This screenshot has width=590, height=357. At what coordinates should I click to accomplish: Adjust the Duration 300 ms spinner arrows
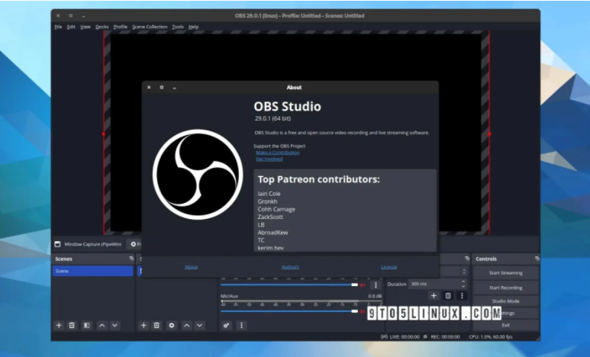pyautogui.click(x=463, y=284)
